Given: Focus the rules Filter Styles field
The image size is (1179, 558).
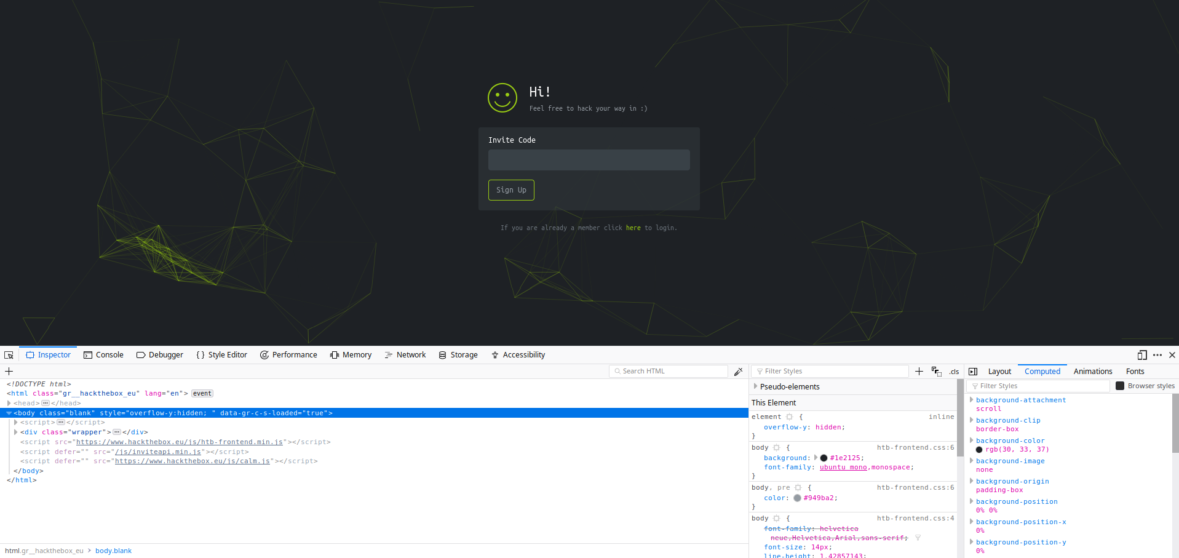Looking at the screenshot, I should 830,371.
